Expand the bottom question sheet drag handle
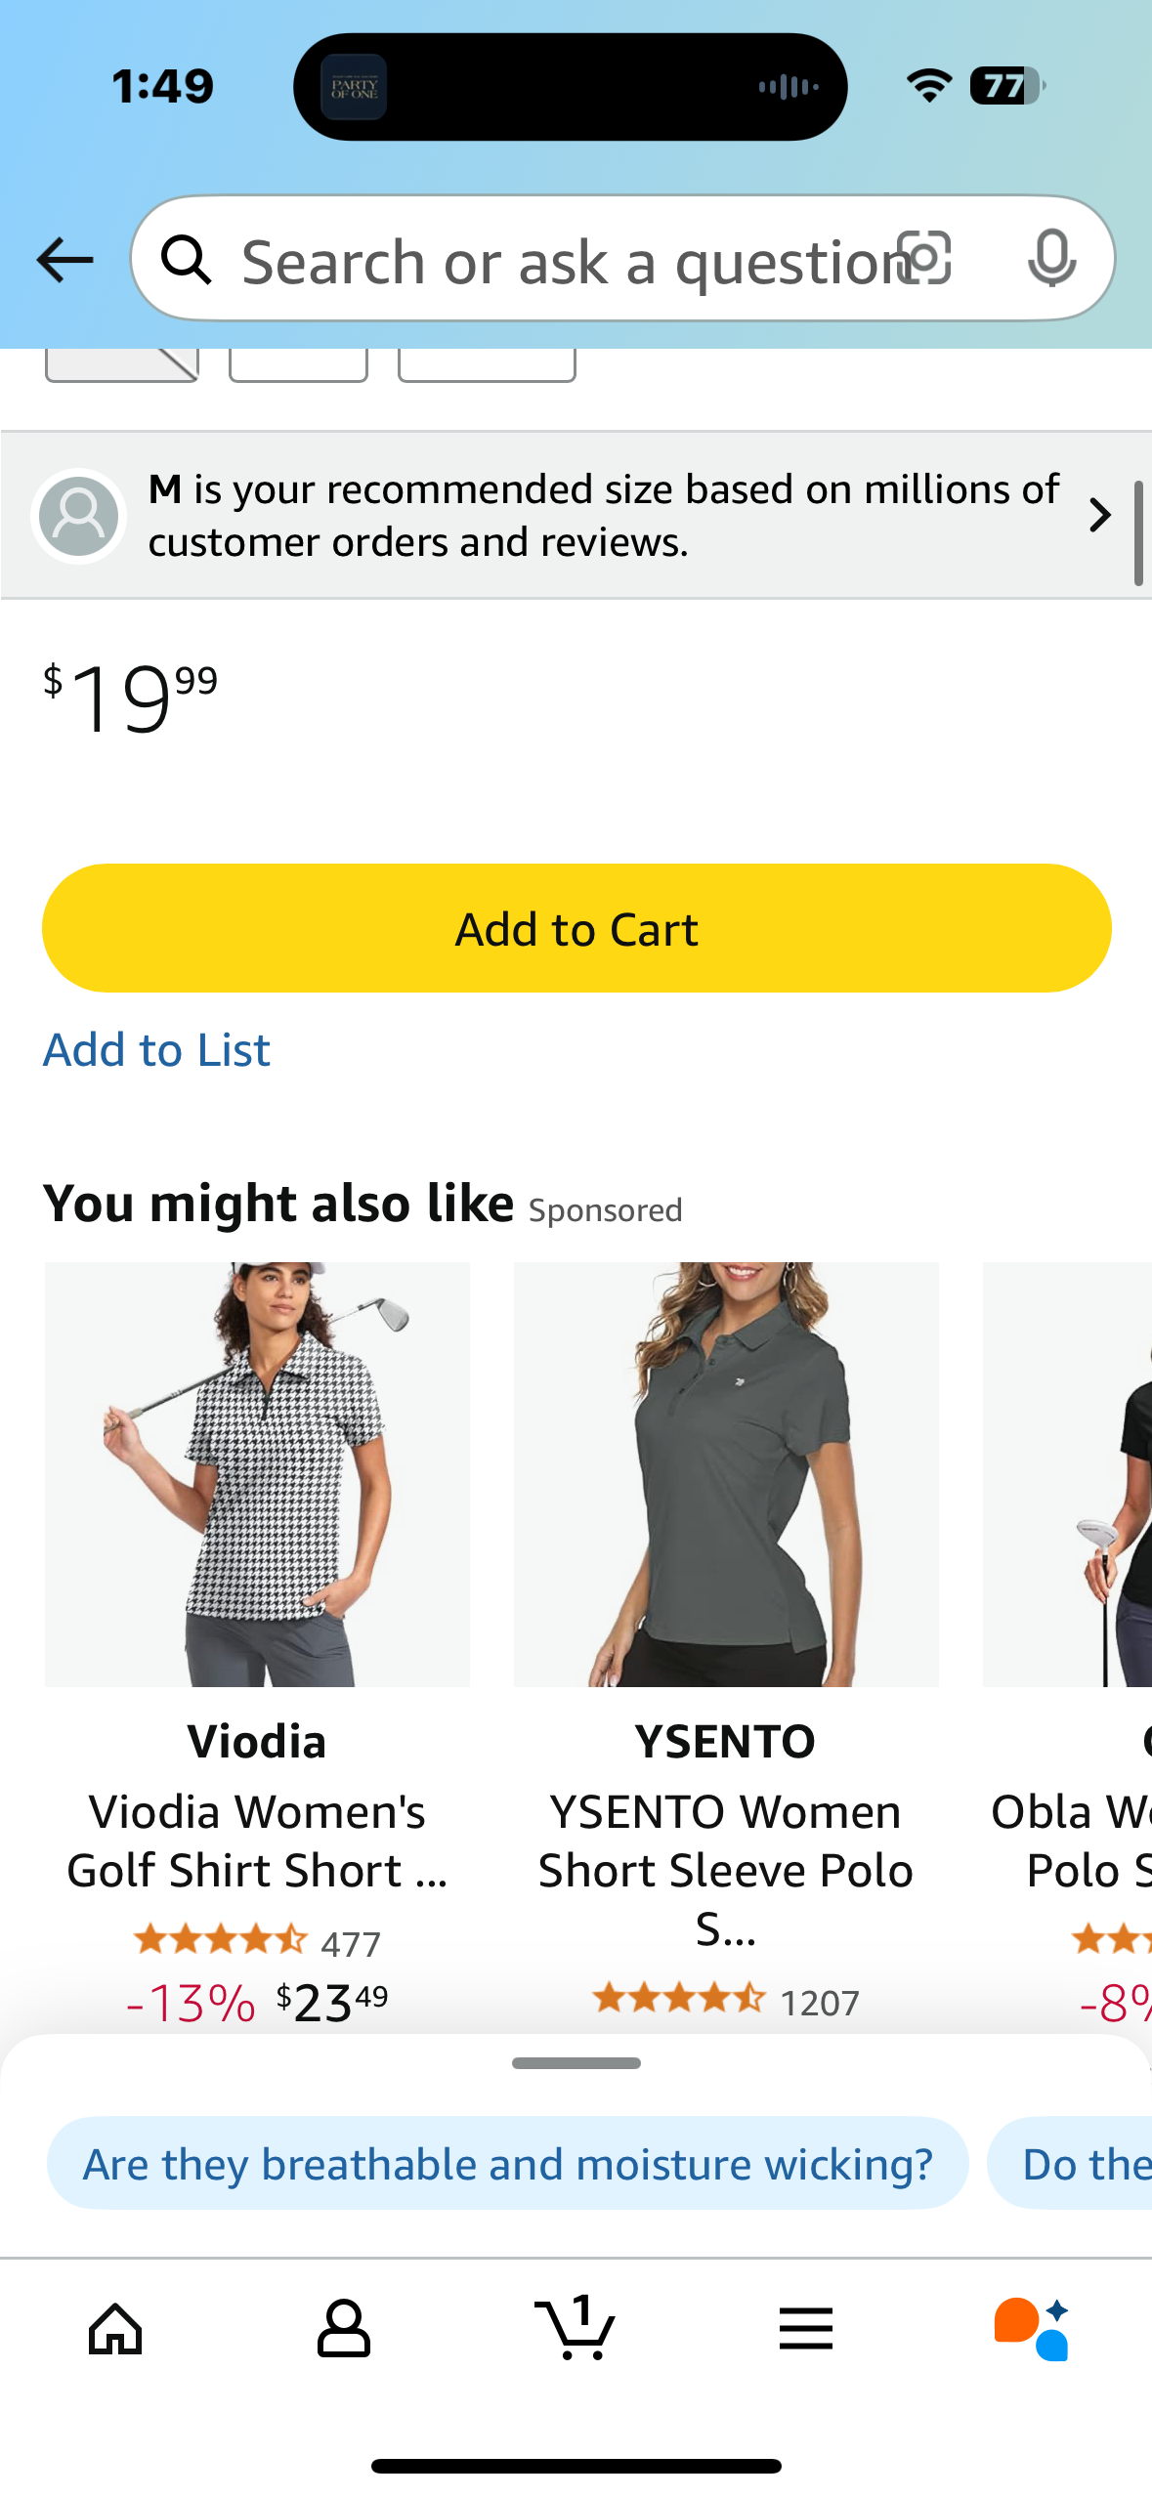The height and width of the screenshot is (2497, 1152). [x=576, y=2062]
